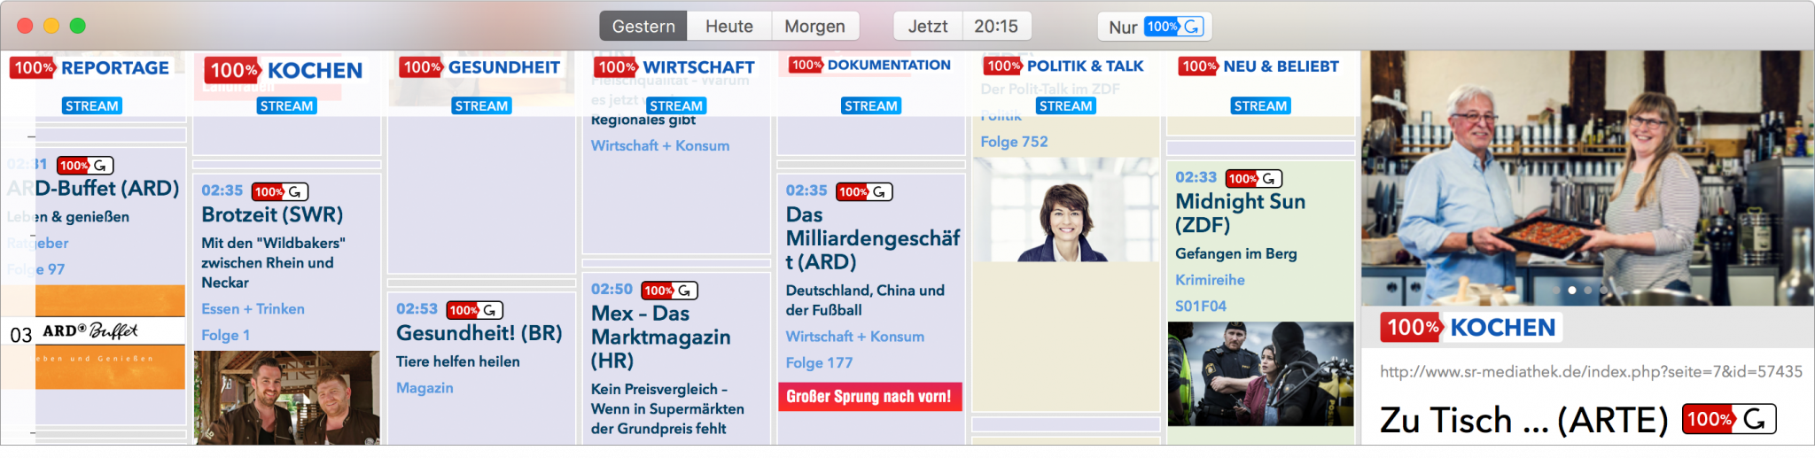Select the POLITIK & TALK column header
Screen dimensions: 1815x458
click(1063, 66)
